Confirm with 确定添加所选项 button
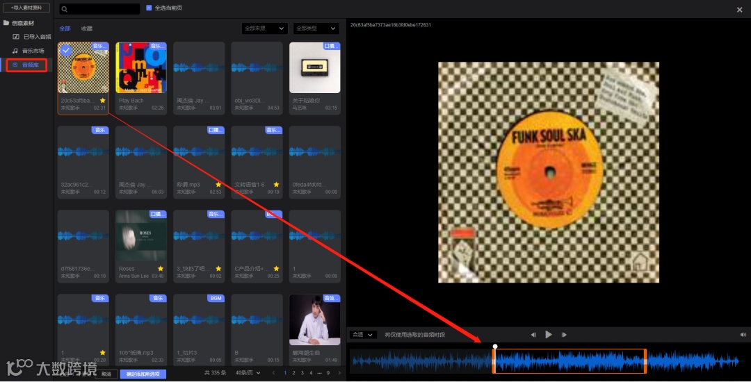751x382 pixels. click(x=143, y=374)
